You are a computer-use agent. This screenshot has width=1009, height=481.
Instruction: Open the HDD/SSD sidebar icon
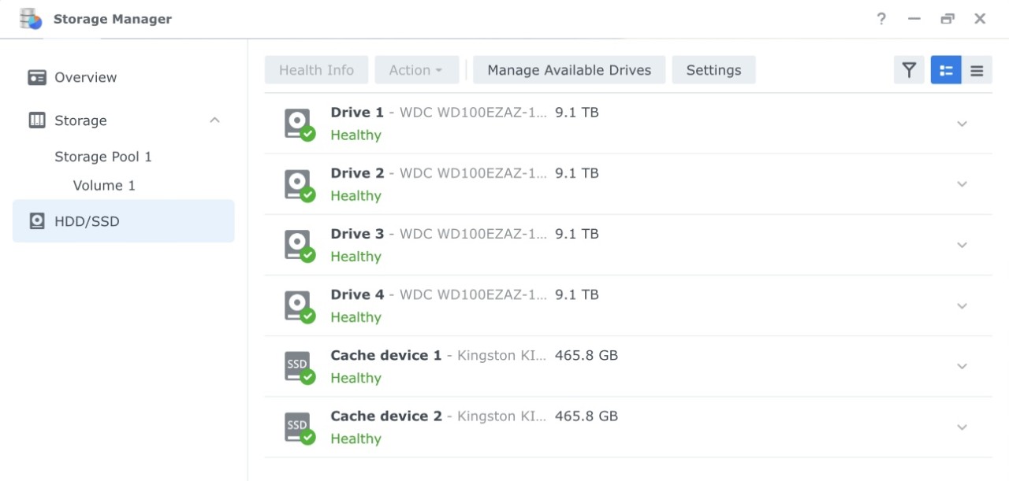coord(36,221)
